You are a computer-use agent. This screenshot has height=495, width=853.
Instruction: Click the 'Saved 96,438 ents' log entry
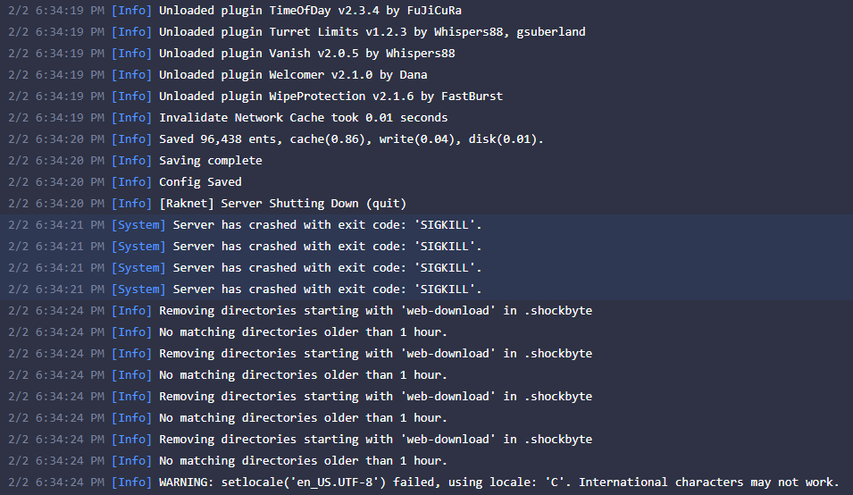[351, 138]
